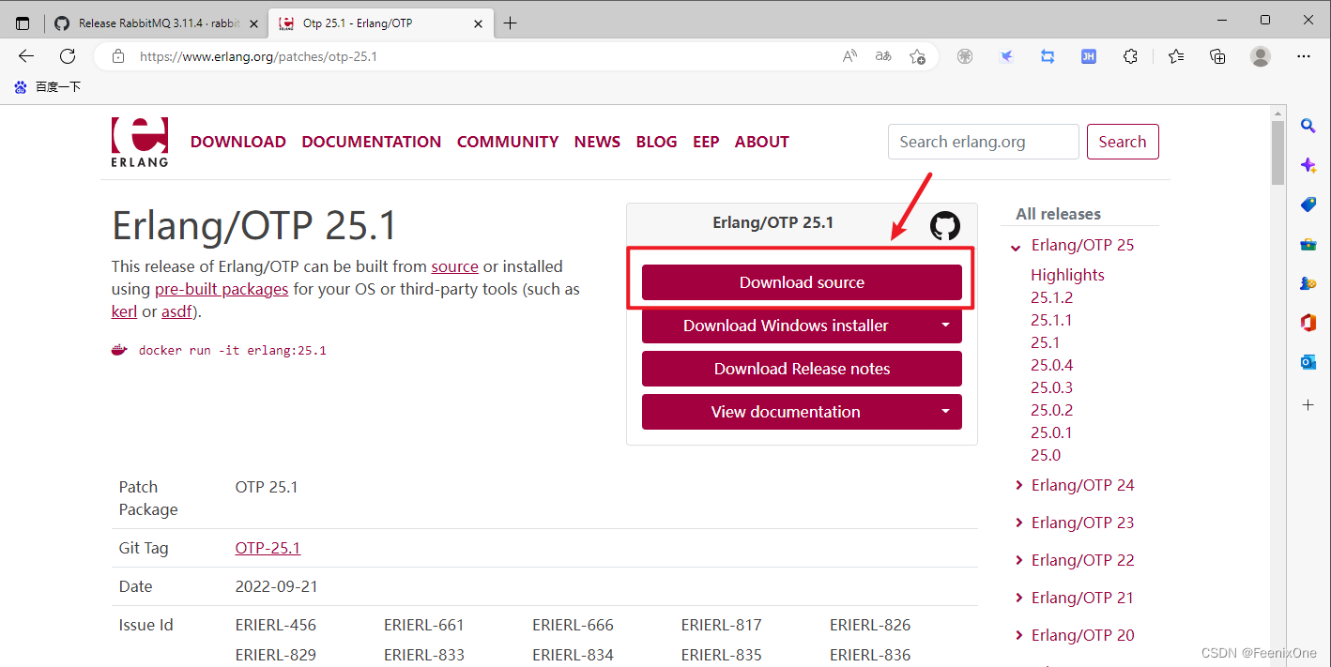1331x667 pixels.
Task: Expand Erlang/OTP 23 releases
Action: [x=1019, y=523]
